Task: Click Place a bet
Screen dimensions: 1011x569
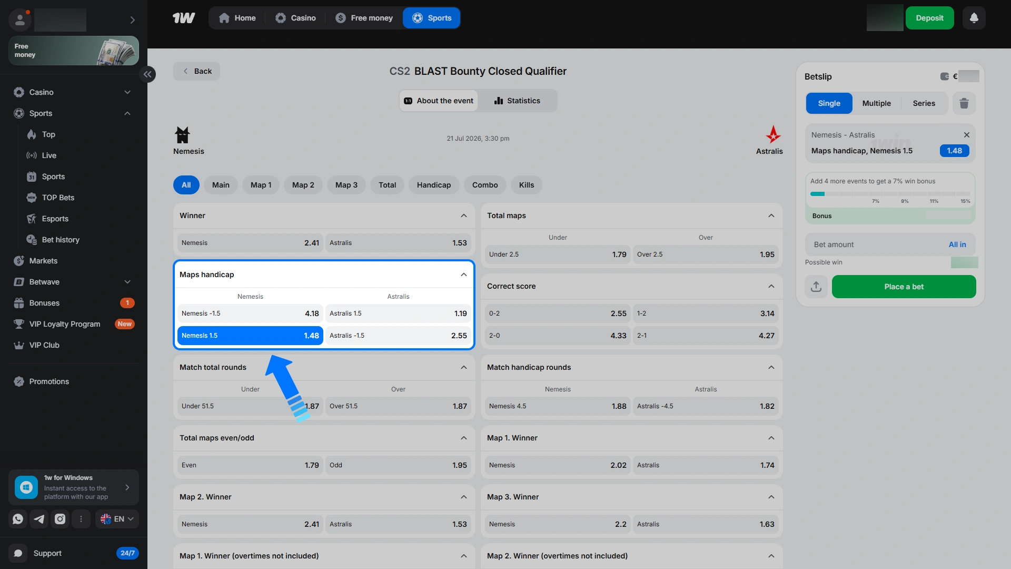Action: tap(904, 287)
